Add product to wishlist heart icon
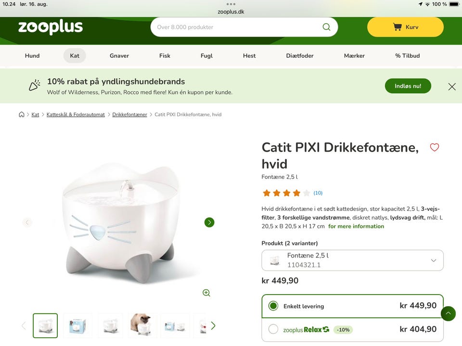The height and width of the screenshot is (346, 462). 434,147
